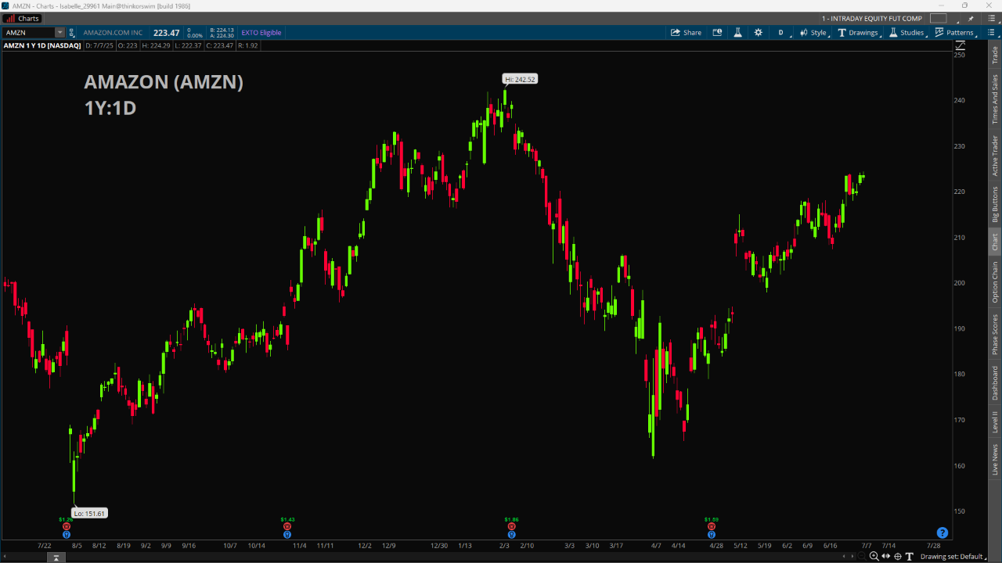Open the Style menu
This screenshot has height=563, width=1002.
[814, 33]
